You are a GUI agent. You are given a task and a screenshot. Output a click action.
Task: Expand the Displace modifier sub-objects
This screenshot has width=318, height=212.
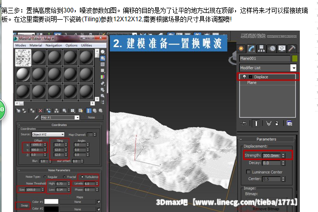click(x=251, y=77)
